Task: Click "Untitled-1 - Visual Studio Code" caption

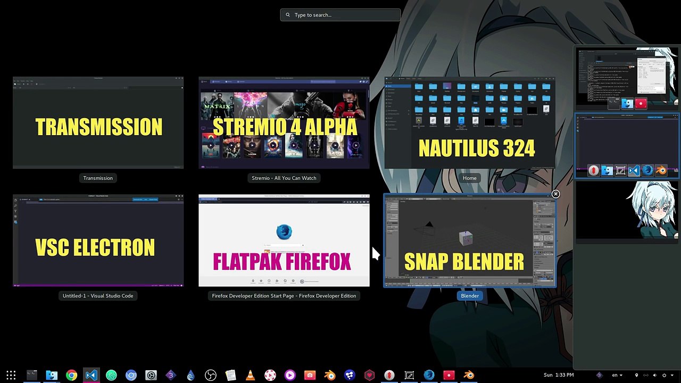Action: (x=98, y=296)
